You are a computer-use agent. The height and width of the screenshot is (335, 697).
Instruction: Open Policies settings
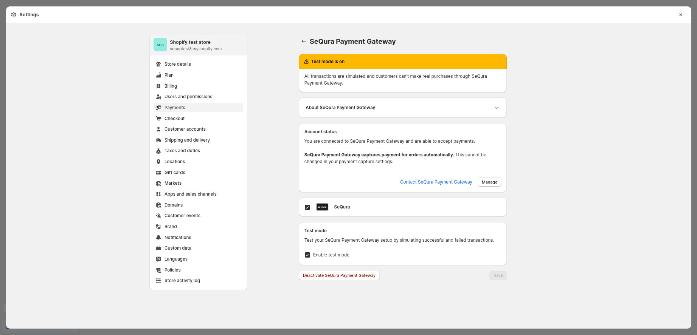click(198, 270)
